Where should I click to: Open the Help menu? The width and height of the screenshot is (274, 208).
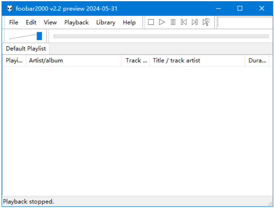[x=129, y=22]
